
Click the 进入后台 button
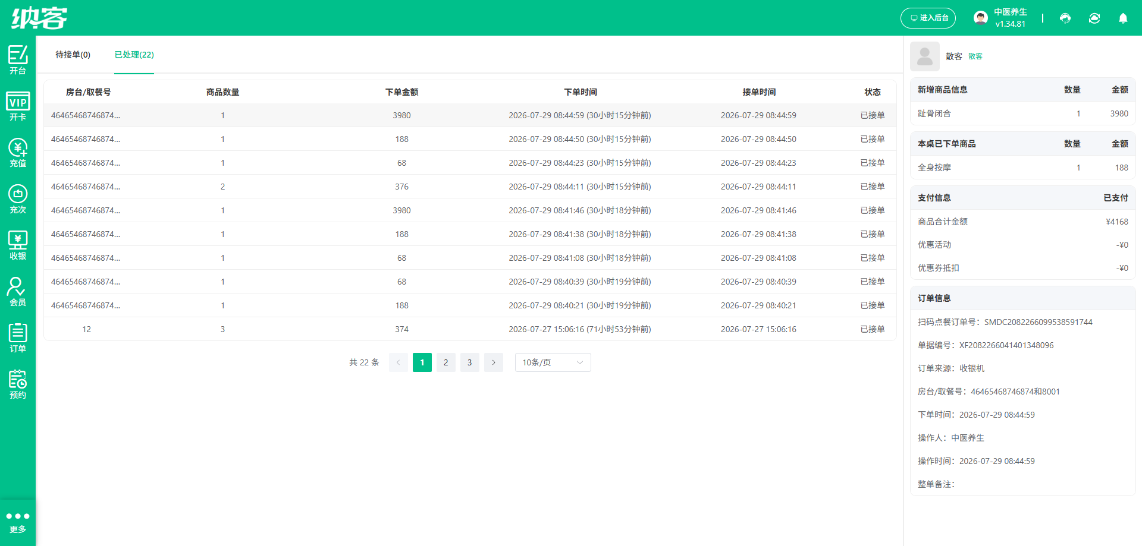click(x=928, y=18)
